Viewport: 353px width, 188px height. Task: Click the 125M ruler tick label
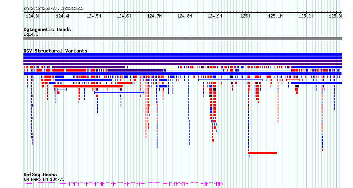[246, 16]
